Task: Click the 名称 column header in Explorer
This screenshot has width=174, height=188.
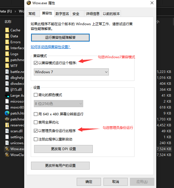Action: point(8,21)
